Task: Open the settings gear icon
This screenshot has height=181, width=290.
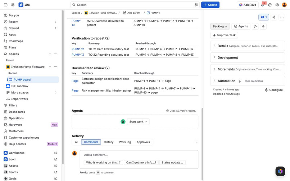Action: tap(277, 5)
